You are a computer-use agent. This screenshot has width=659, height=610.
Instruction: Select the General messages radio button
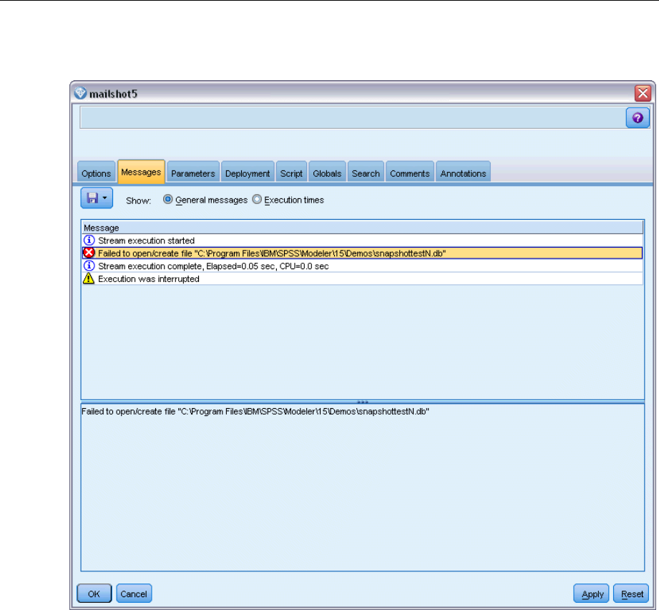tap(168, 200)
